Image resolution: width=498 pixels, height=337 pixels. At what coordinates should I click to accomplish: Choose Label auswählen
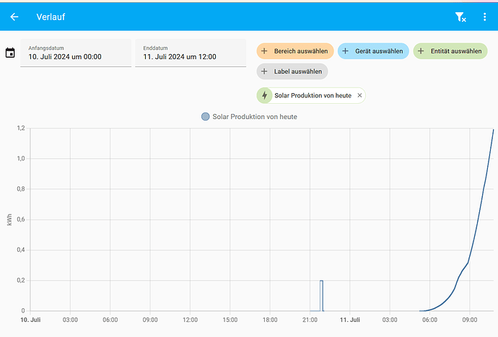292,71
